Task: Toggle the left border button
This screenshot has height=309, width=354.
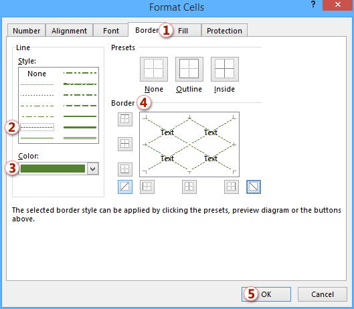Action: point(147,187)
